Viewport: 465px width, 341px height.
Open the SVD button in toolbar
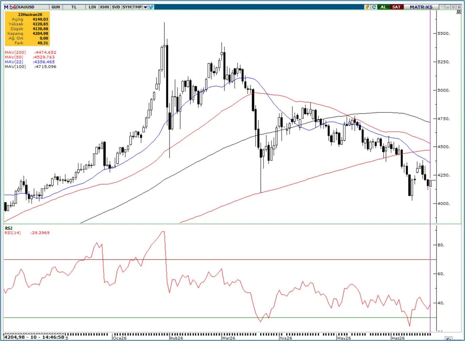click(x=116, y=7)
